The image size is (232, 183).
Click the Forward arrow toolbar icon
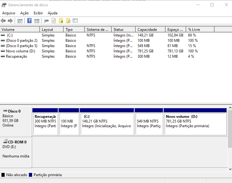pos(10,21)
